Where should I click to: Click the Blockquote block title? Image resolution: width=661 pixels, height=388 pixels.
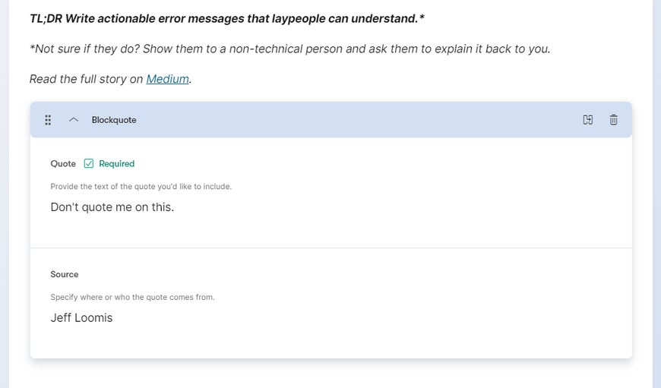point(114,120)
